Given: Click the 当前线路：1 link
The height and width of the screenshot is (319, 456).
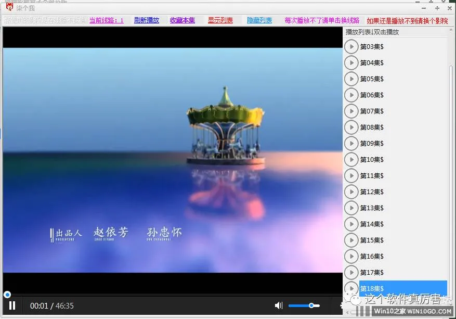Looking at the screenshot, I should click(x=107, y=20).
